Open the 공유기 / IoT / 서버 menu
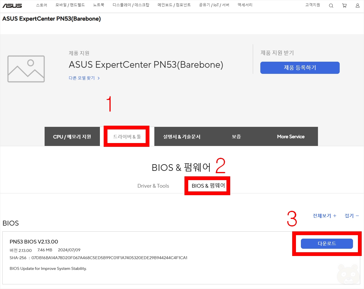Viewport: 364px width, 289px height. coord(214,5)
